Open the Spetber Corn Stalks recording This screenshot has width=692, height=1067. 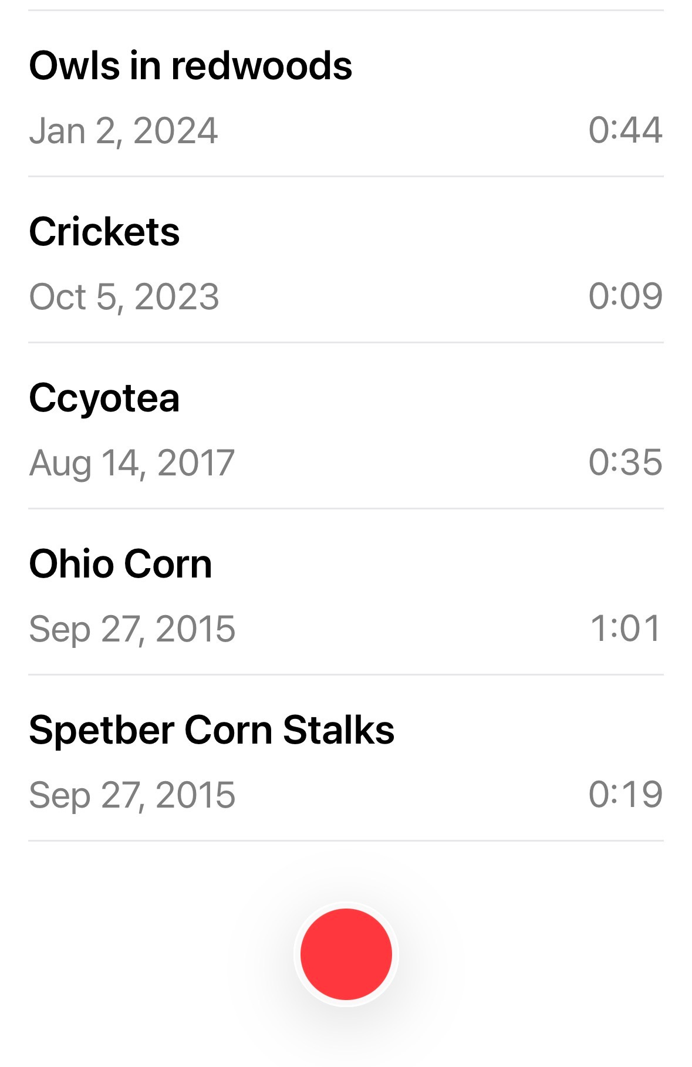point(346,758)
